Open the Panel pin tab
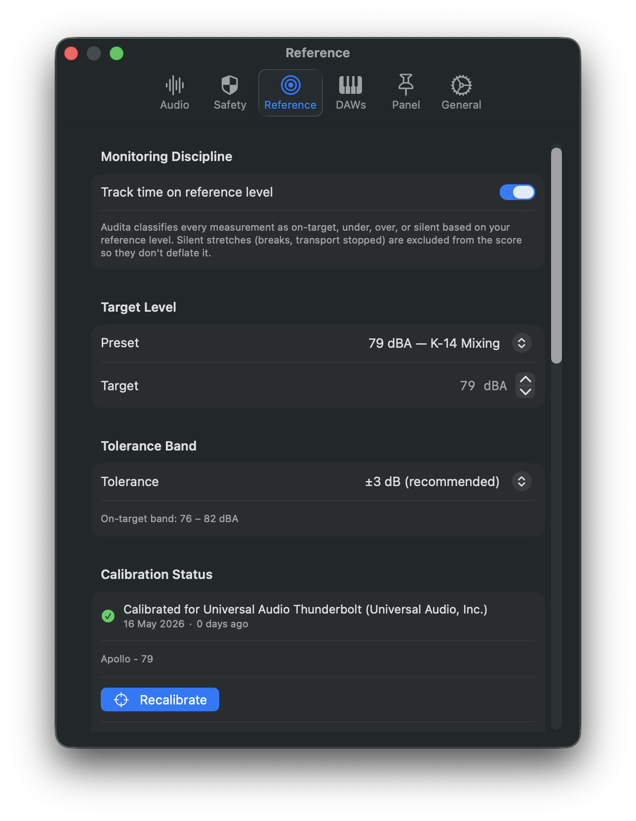 (x=406, y=93)
